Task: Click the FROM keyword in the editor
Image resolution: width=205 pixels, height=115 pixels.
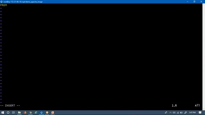Action: [x=4, y=5]
